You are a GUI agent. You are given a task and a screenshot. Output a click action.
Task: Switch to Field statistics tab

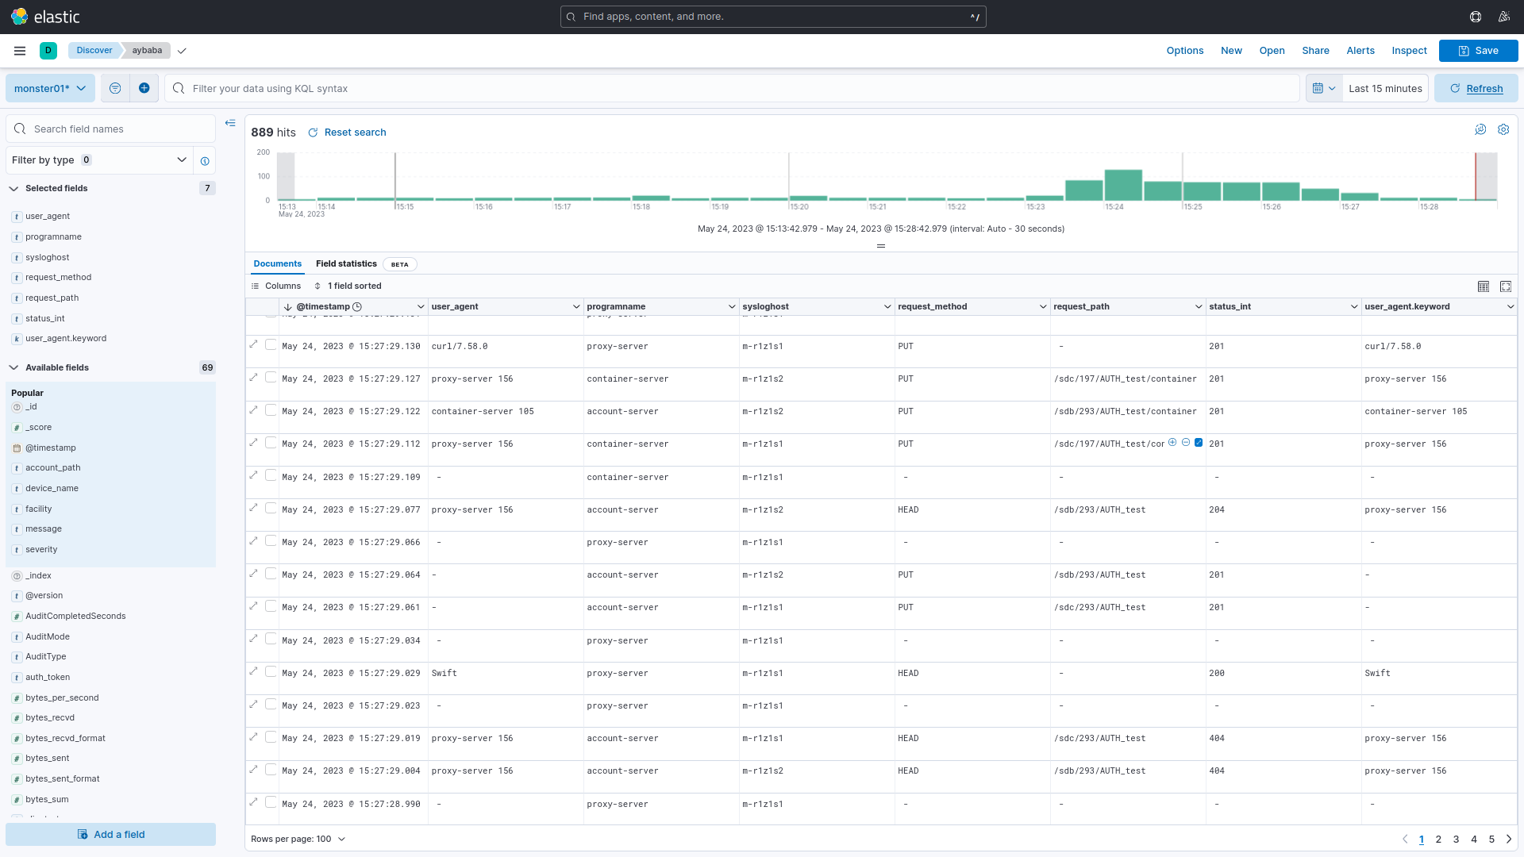[346, 264]
